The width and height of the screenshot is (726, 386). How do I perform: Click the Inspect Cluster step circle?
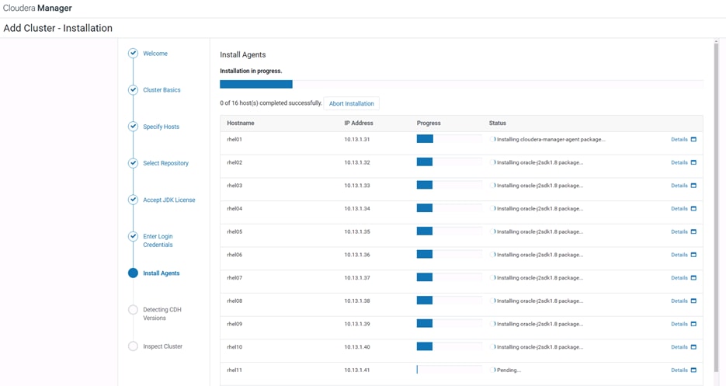click(x=133, y=346)
